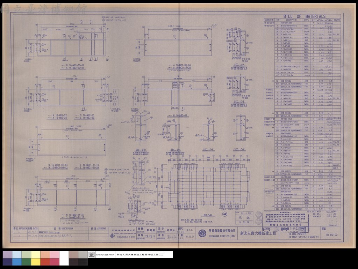The image size is (358, 269).
Task: Select the light purple color swatch
Action: (8, 255)
